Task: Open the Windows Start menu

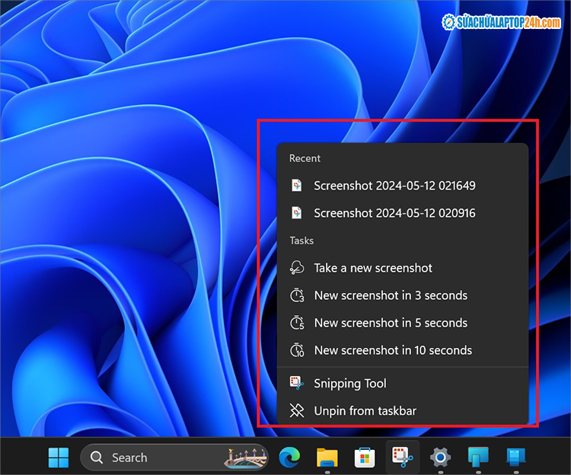Action: [59, 457]
